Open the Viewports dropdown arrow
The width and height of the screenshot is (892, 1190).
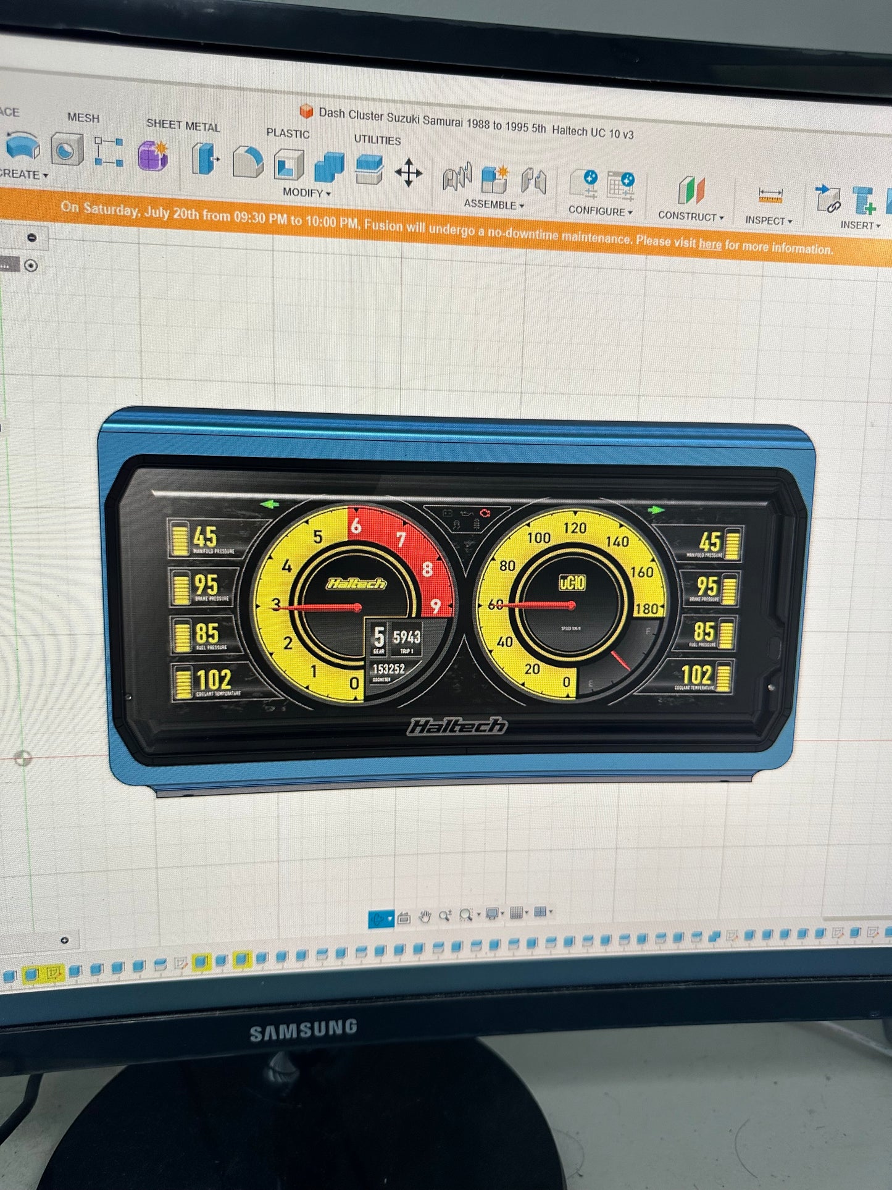551,911
